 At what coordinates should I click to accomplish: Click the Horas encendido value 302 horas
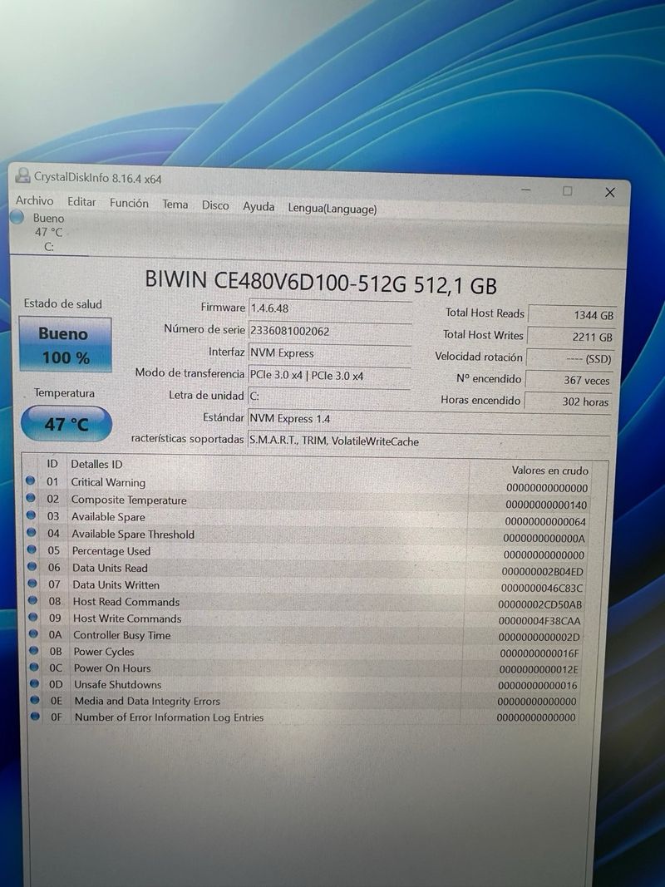click(569, 402)
